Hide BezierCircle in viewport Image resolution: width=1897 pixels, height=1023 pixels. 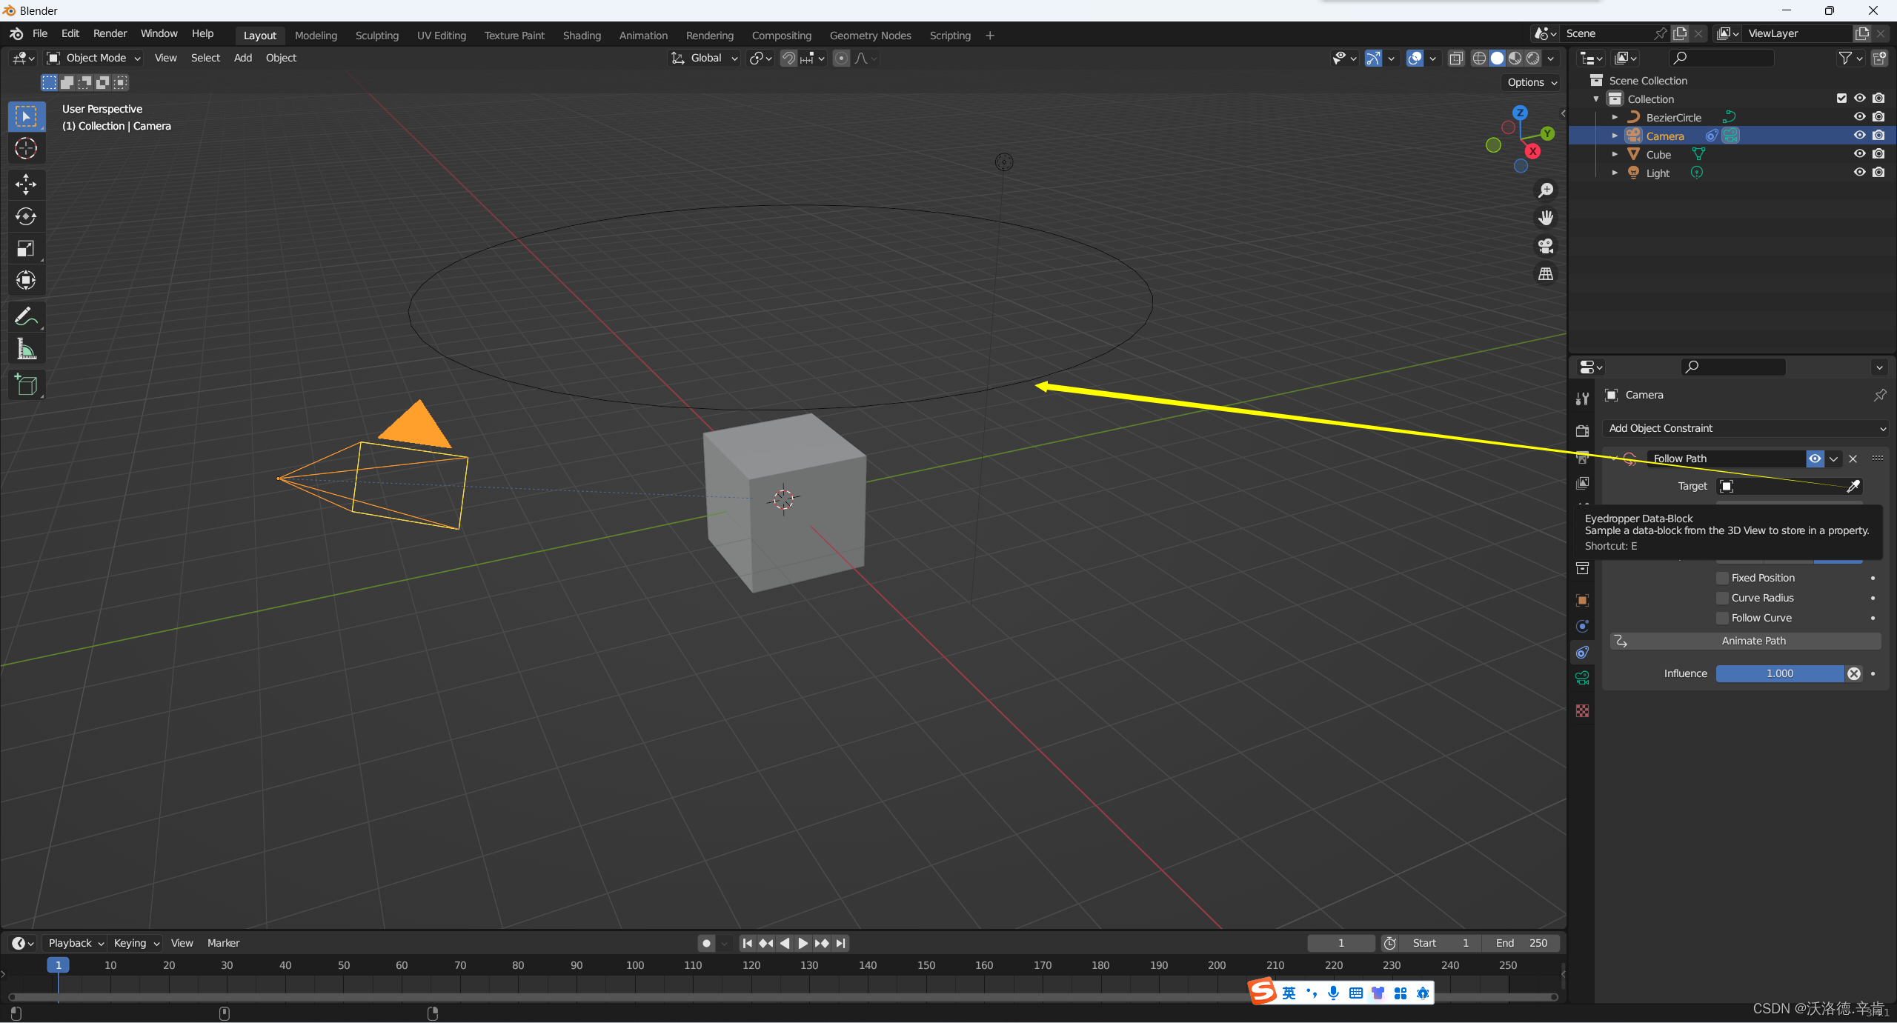point(1859,117)
